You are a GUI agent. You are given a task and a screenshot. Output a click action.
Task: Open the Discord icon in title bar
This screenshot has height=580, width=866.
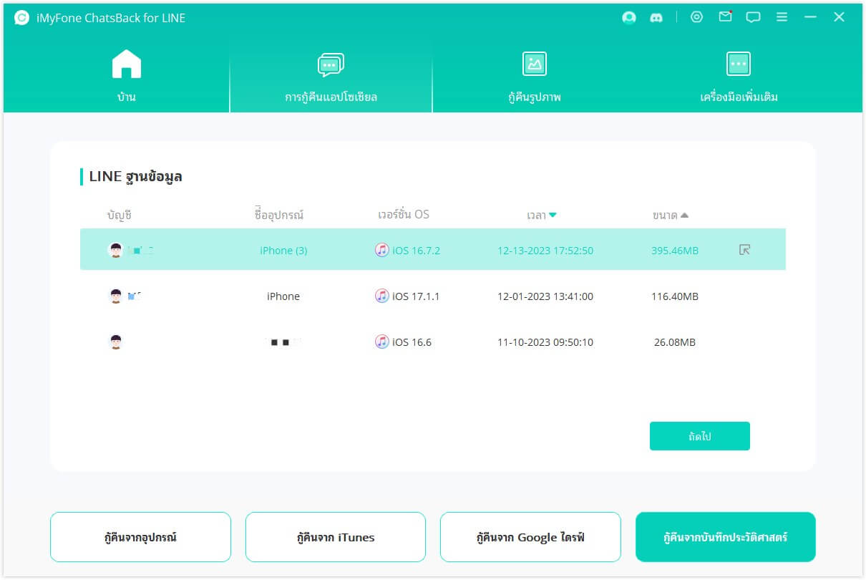[x=656, y=18]
